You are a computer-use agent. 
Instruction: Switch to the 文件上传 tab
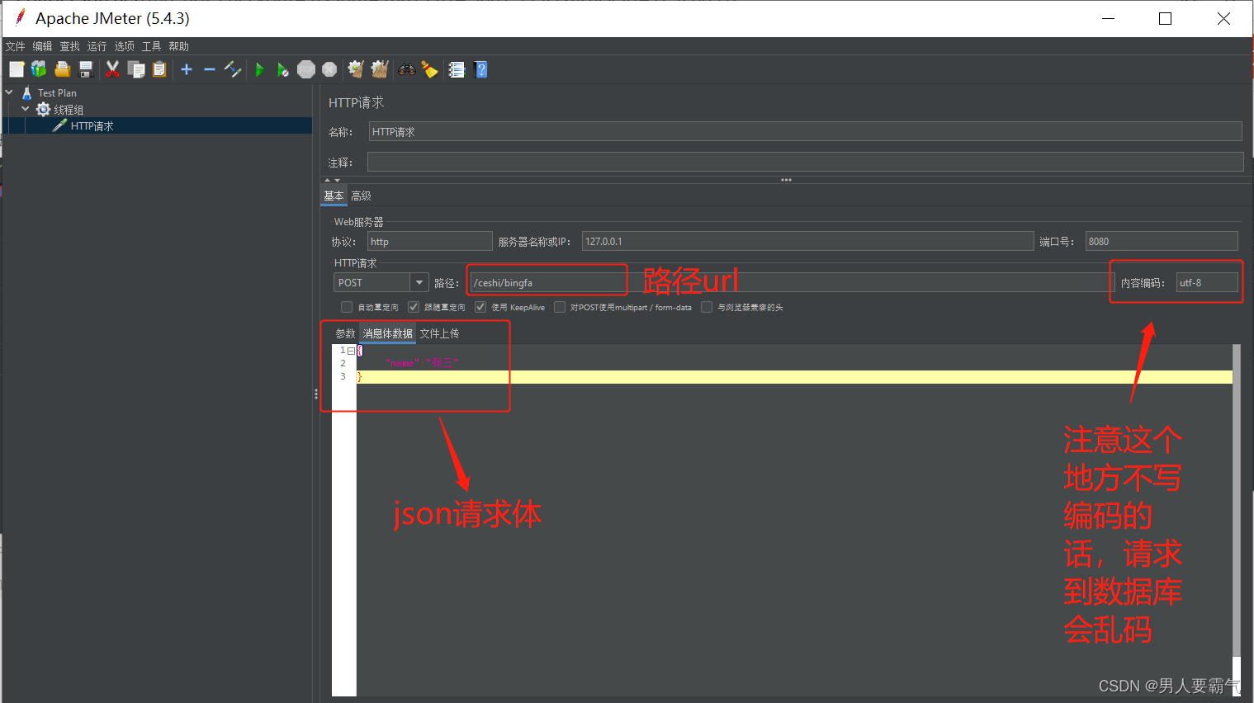(440, 333)
